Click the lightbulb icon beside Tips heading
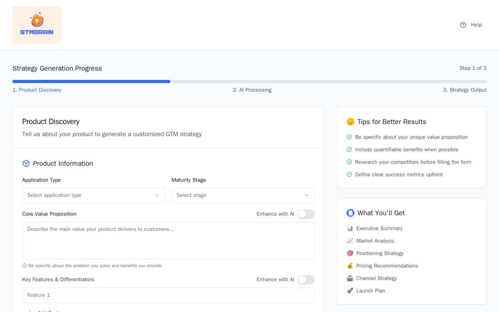Viewport: 499px width, 312px height. point(350,122)
